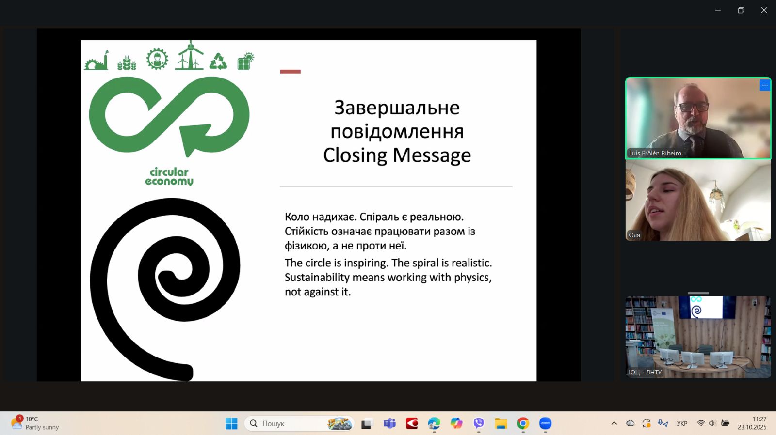This screenshot has height=435, width=776.
Task: Toggle the Wi-Fi network icon in tray
Action: 701,423
